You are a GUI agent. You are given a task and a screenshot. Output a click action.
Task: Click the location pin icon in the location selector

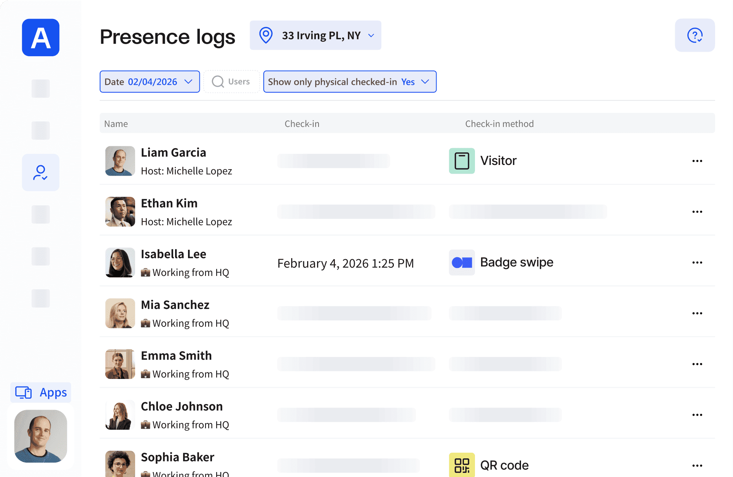[x=266, y=35]
